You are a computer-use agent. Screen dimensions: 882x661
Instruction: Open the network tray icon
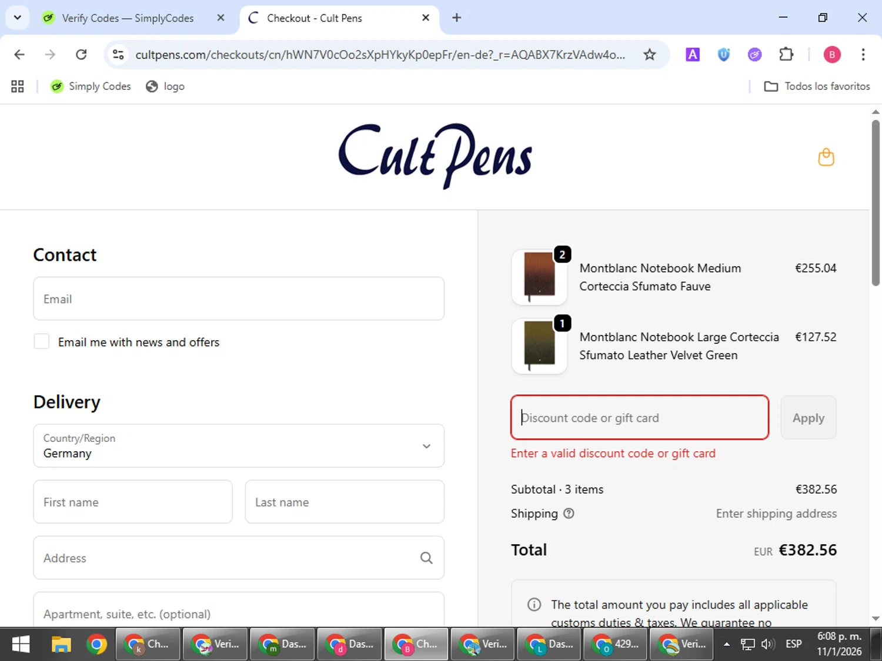tap(747, 645)
